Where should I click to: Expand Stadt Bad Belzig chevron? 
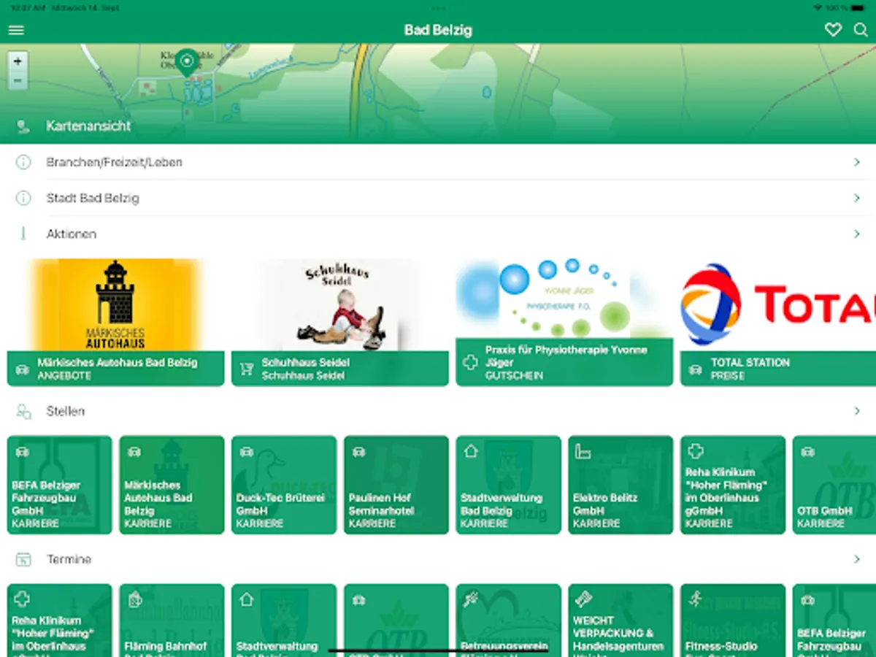pyautogui.click(x=857, y=198)
